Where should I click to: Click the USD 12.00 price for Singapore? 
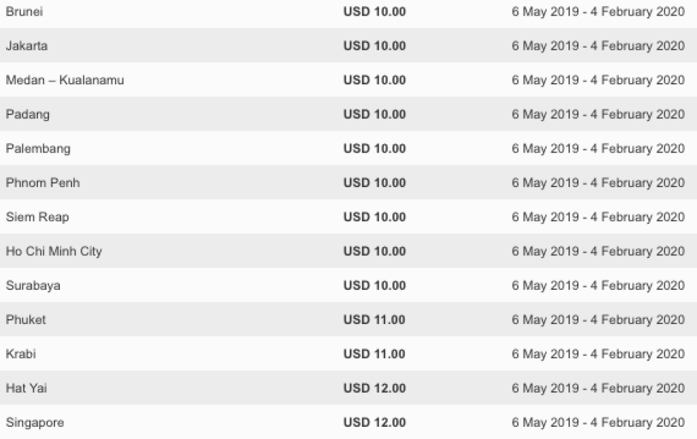(374, 423)
